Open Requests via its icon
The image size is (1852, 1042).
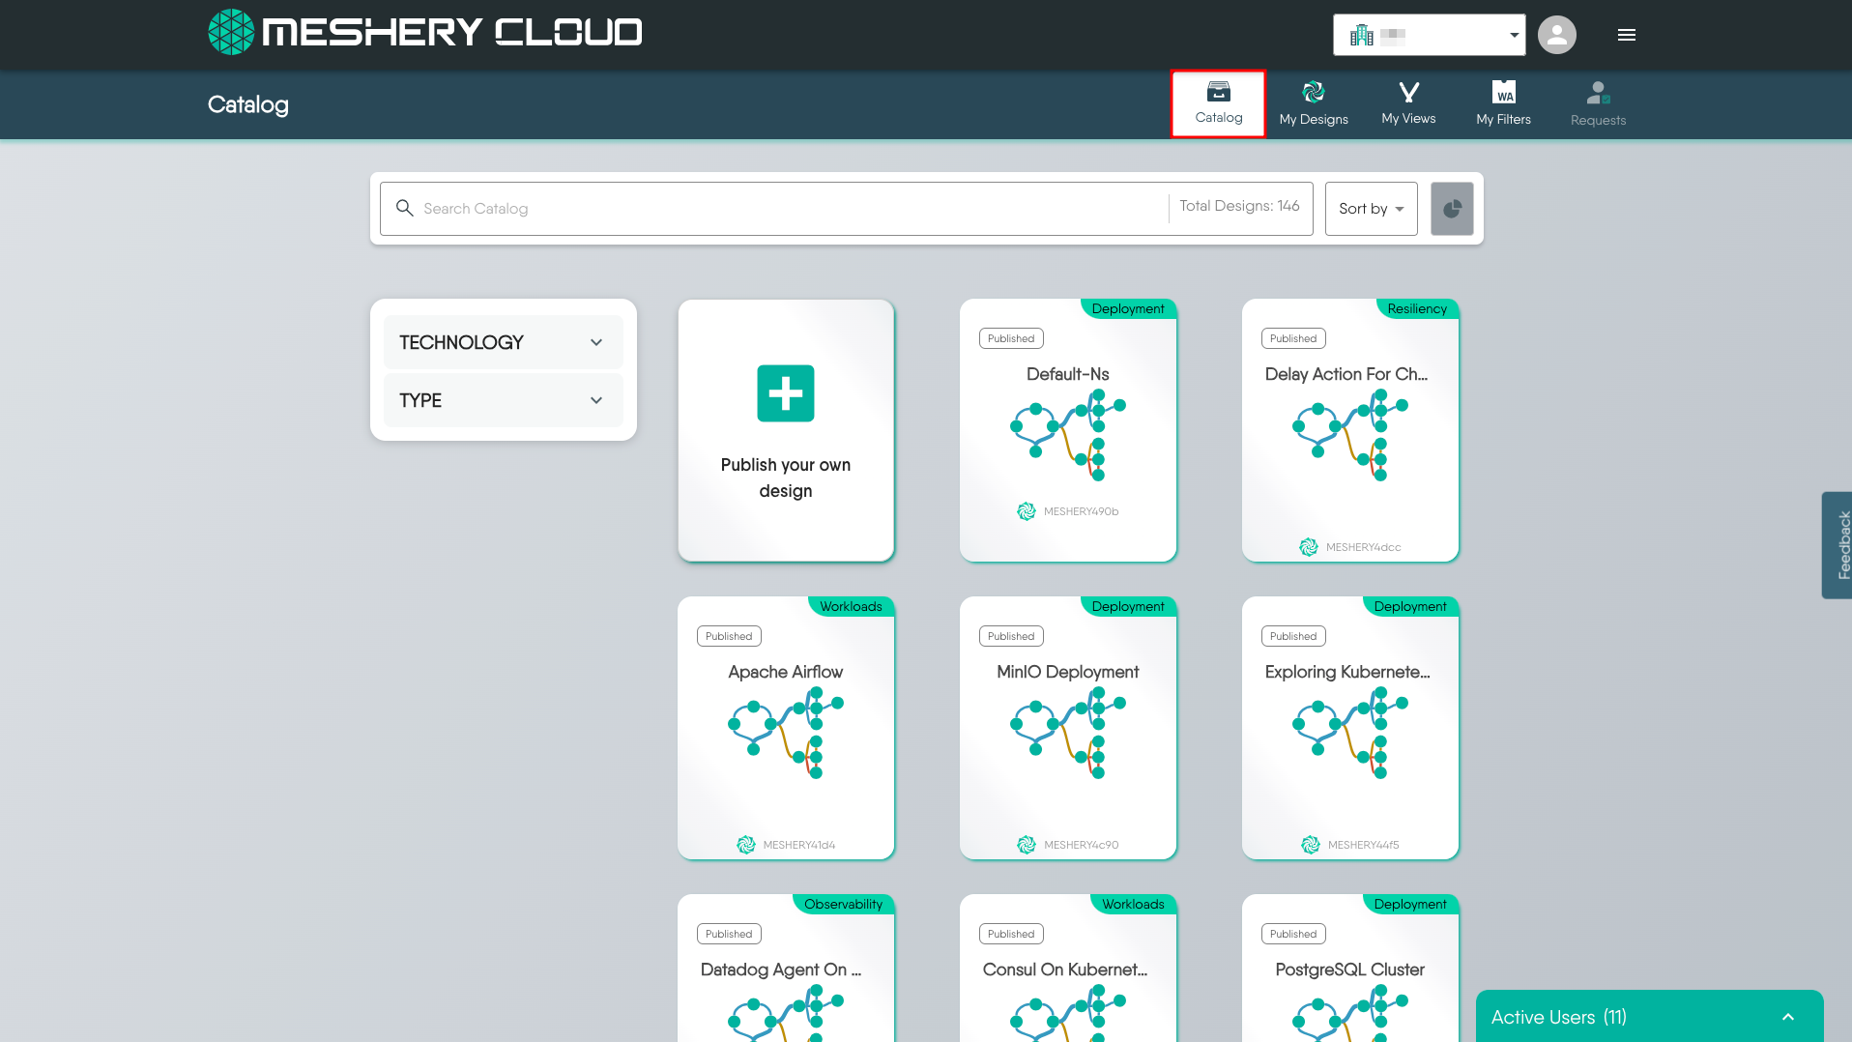pyautogui.click(x=1597, y=93)
